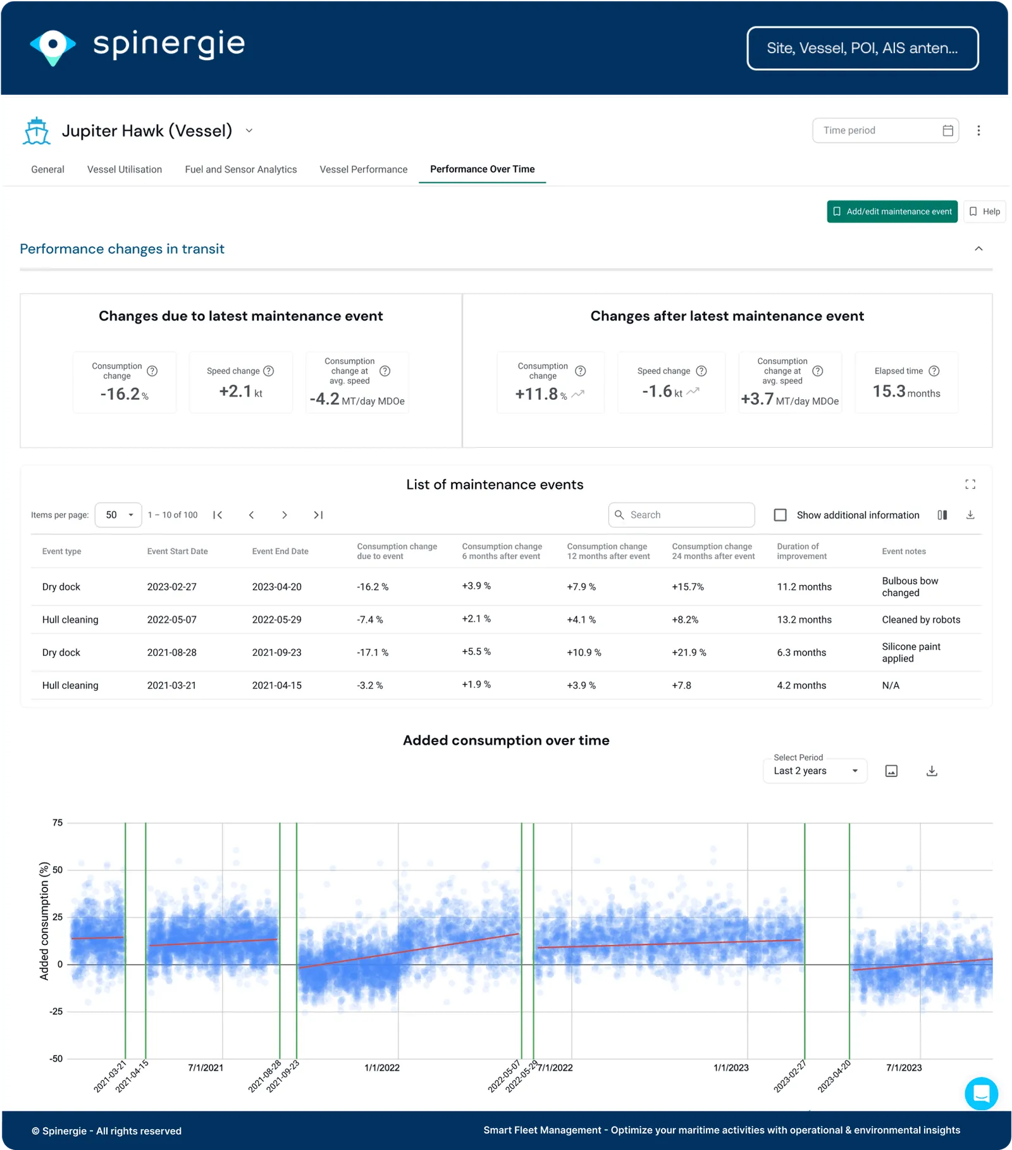Open the Time period calendar icon
1012x1150 pixels.
[947, 130]
